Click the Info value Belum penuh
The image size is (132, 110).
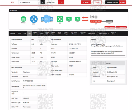tap(111, 81)
